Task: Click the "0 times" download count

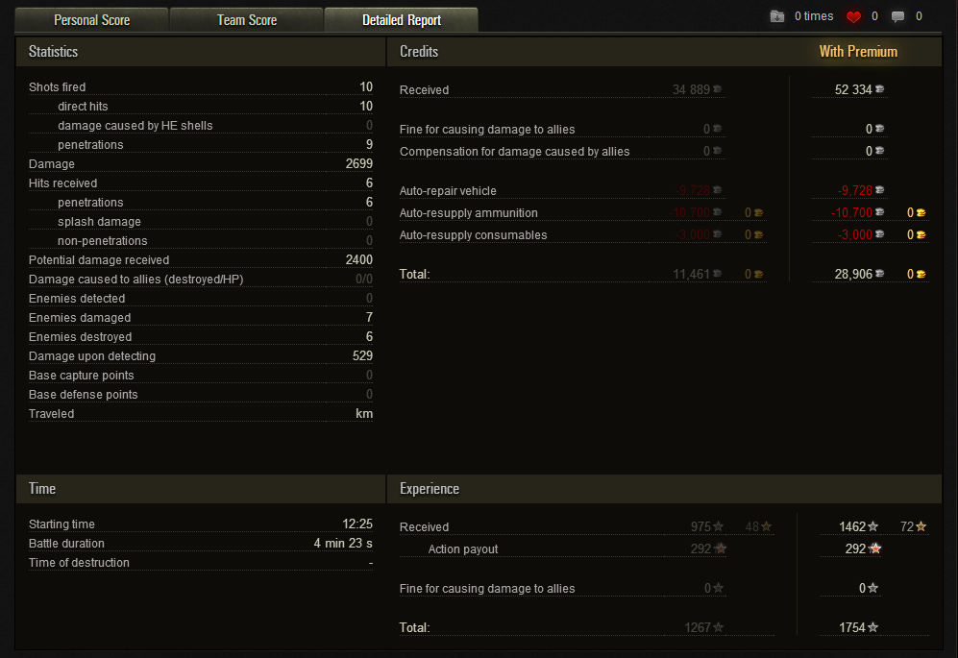Action: [814, 16]
